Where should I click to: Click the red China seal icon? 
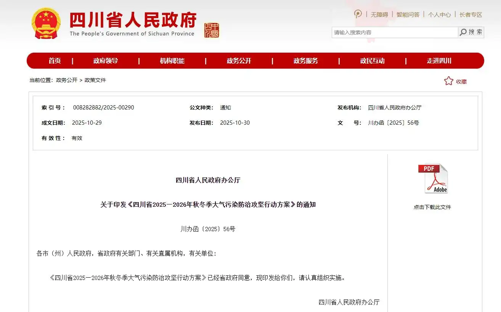pos(212,30)
